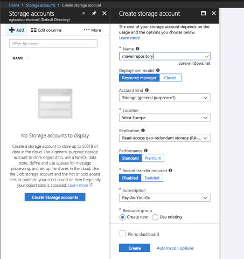The width and height of the screenshot is (244, 259).
Task: Show info tooltip for Deployment model
Action: pos(158,70)
